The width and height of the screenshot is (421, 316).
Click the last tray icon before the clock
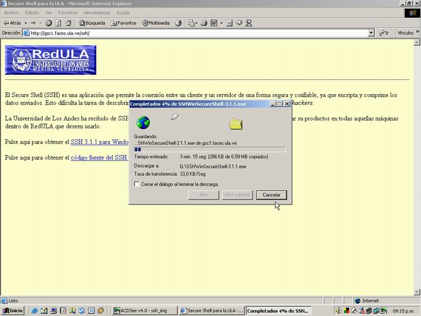click(383, 311)
